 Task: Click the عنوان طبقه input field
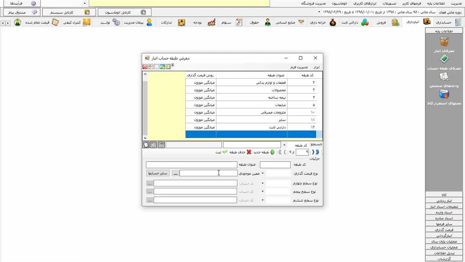click(191, 165)
